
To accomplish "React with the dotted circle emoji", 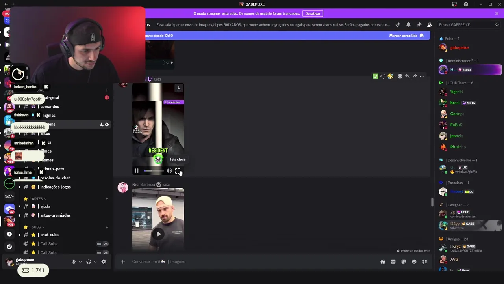I will tap(383, 76).
